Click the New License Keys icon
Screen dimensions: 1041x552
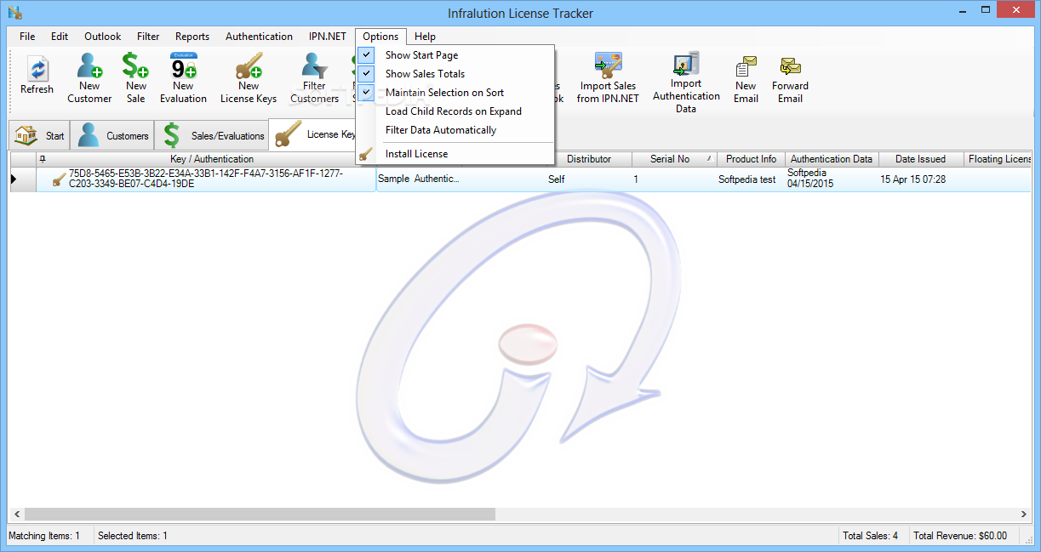(x=249, y=65)
